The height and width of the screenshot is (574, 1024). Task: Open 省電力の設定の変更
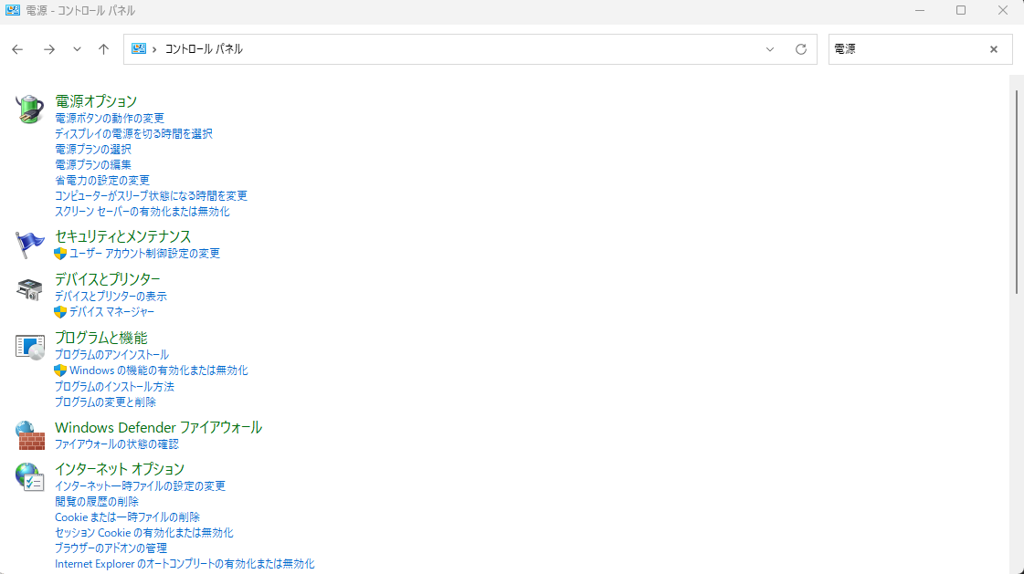click(x=102, y=181)
